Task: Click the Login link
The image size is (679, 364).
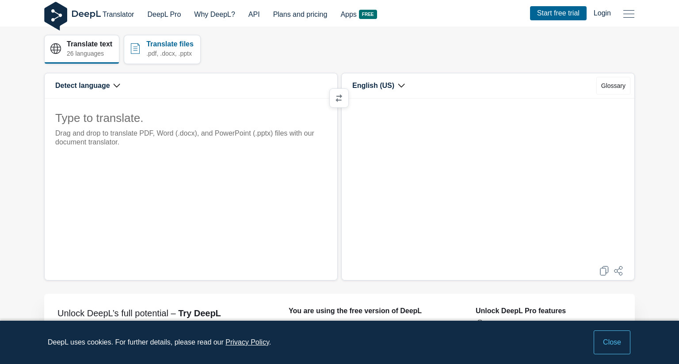Action: click(602, 13)
